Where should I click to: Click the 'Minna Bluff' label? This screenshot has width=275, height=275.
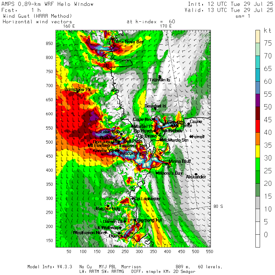[x=180, y=161]
